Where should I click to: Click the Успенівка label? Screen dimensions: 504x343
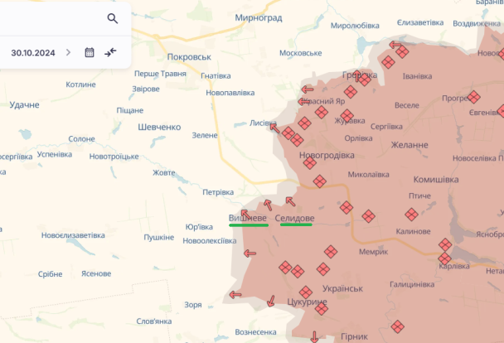click(x=55, y=154)
